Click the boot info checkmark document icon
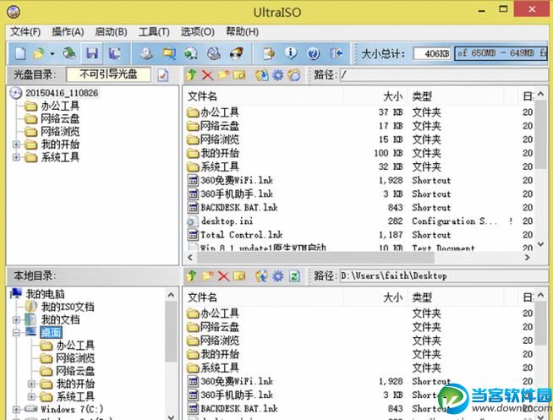Image resolution: width=553 pixels, height=420 pixels. [x=163, y=75]
